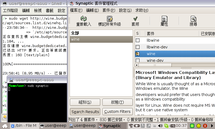Click Shell window title terminal icon
The height and width of the screenshot is (129, 215).
click(5, 3)
